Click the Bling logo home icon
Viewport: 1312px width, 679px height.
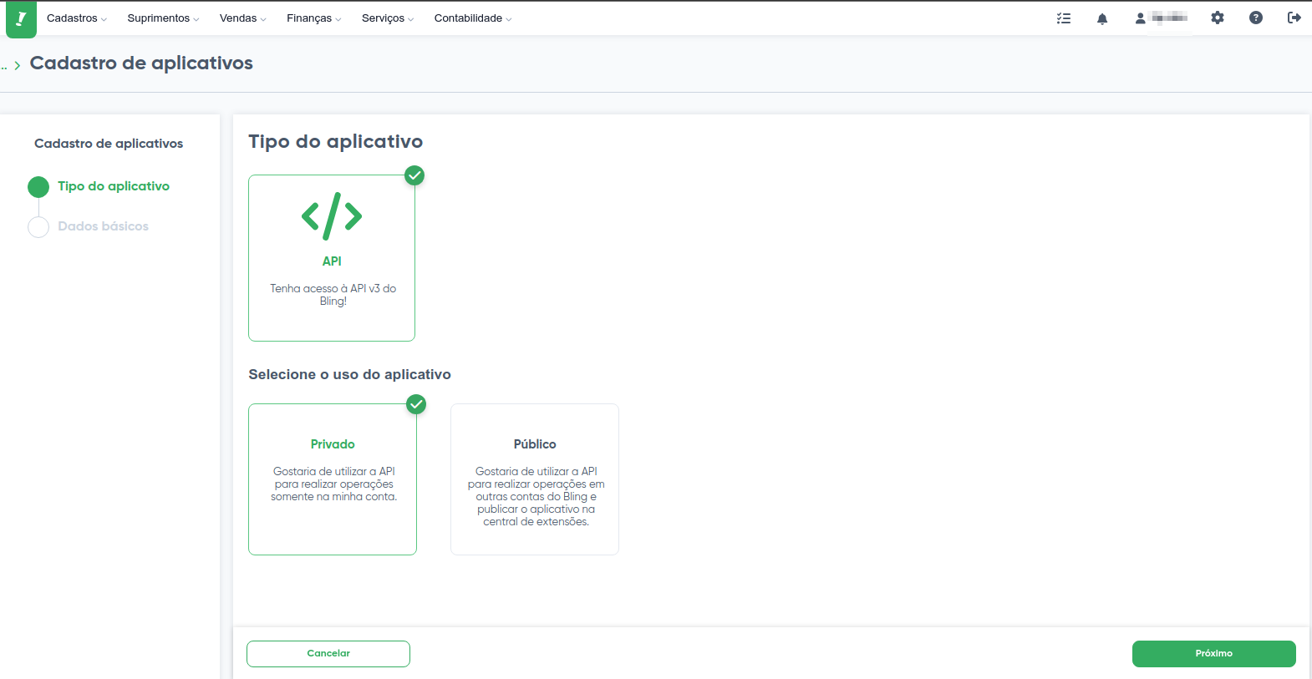[x=21, y=19]
